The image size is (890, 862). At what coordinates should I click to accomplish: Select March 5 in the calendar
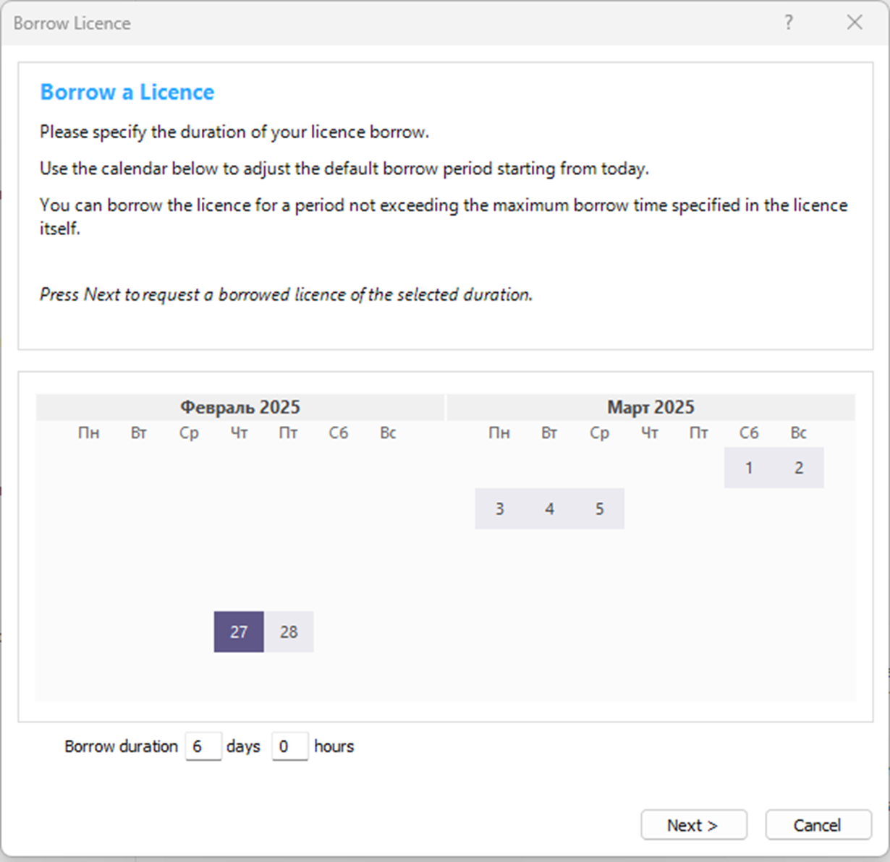tap(599, 509)
